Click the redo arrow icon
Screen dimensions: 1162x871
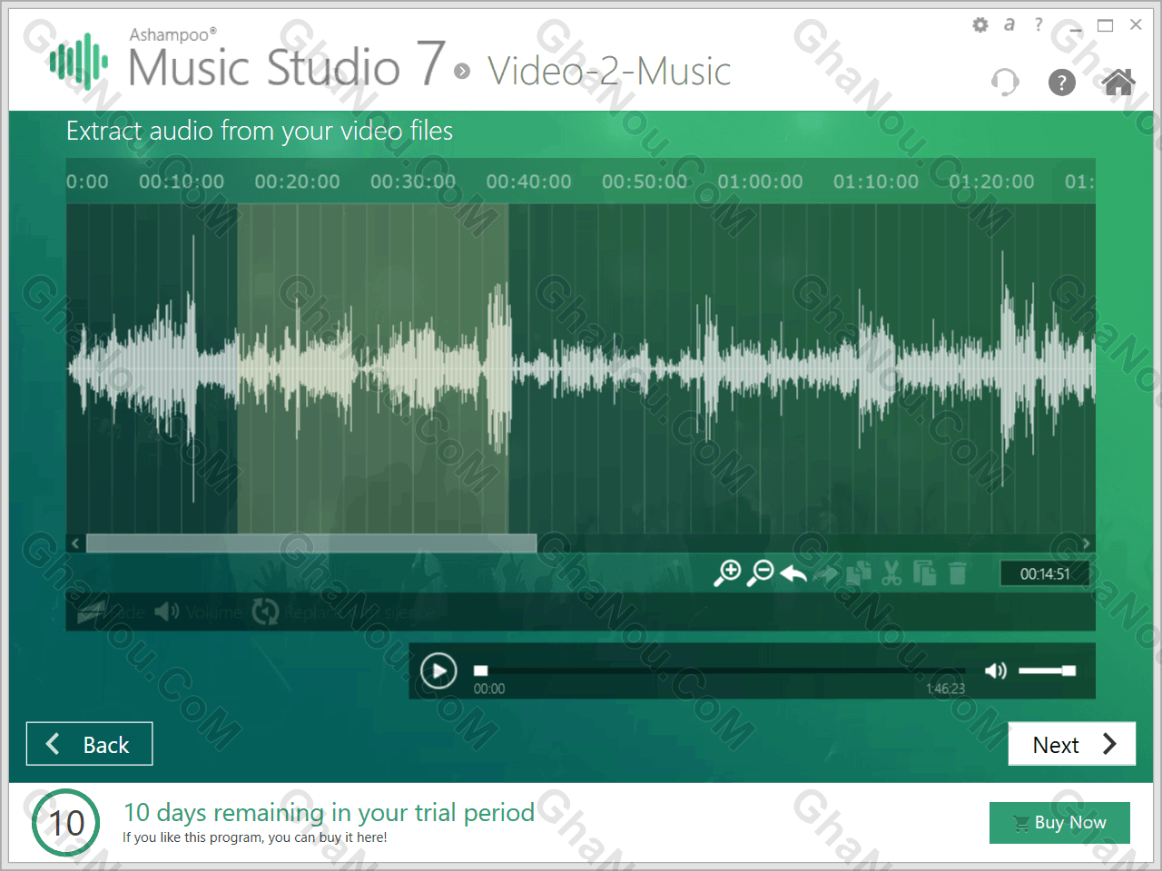826,573
